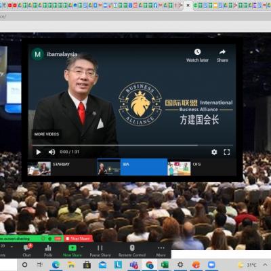The width and height of the screenshot is (271, 271).
Task: Click the Watch later clock icon
Action: tap(197, 52)
